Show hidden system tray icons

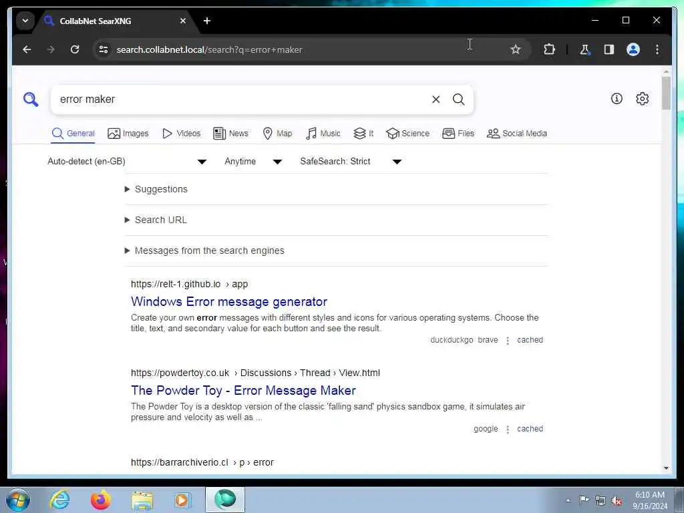coord(568,501)
